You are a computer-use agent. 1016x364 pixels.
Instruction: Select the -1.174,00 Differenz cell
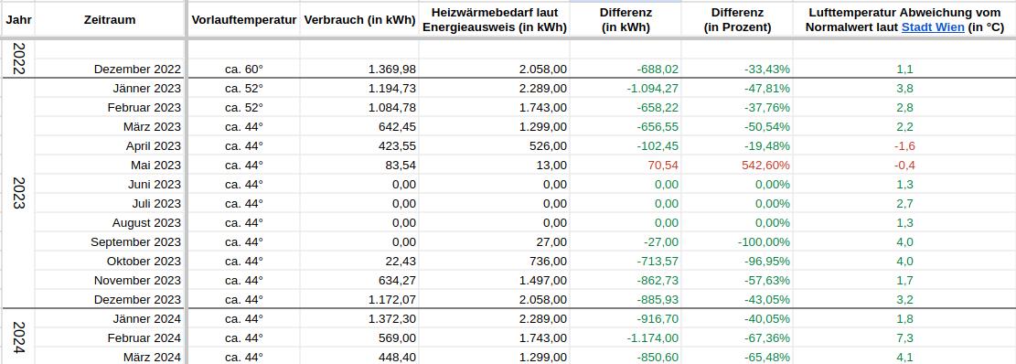626,338
